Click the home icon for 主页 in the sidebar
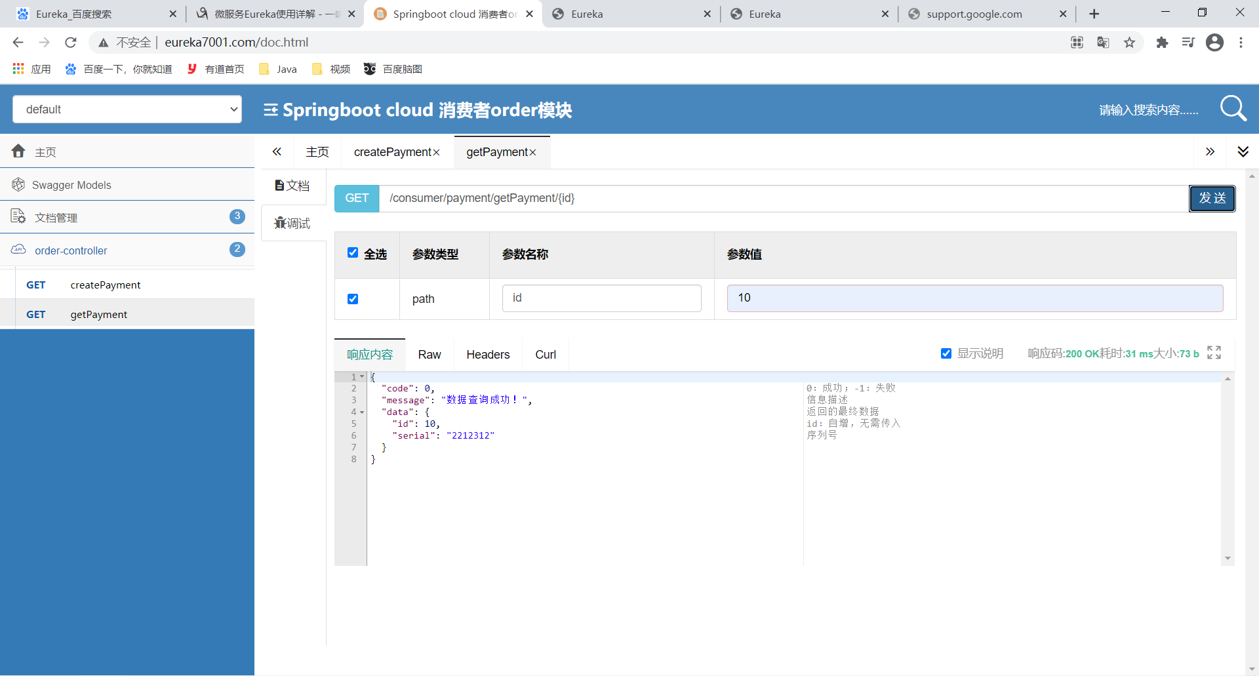The height and width of the screenshot is (676, 1259). pyautogui.click(x=18, y=151)
